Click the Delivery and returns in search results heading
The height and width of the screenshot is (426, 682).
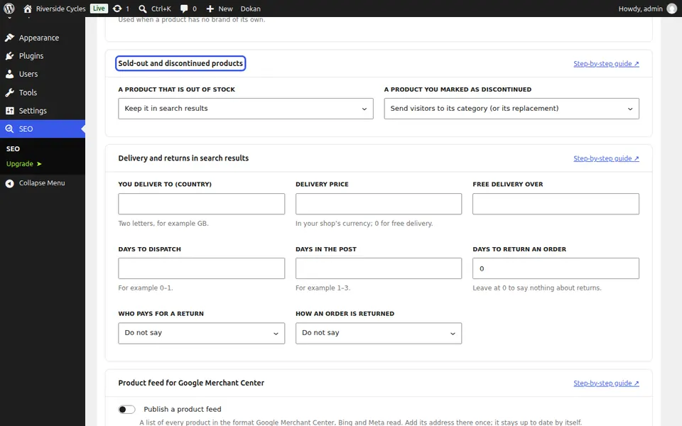point(183,158)
